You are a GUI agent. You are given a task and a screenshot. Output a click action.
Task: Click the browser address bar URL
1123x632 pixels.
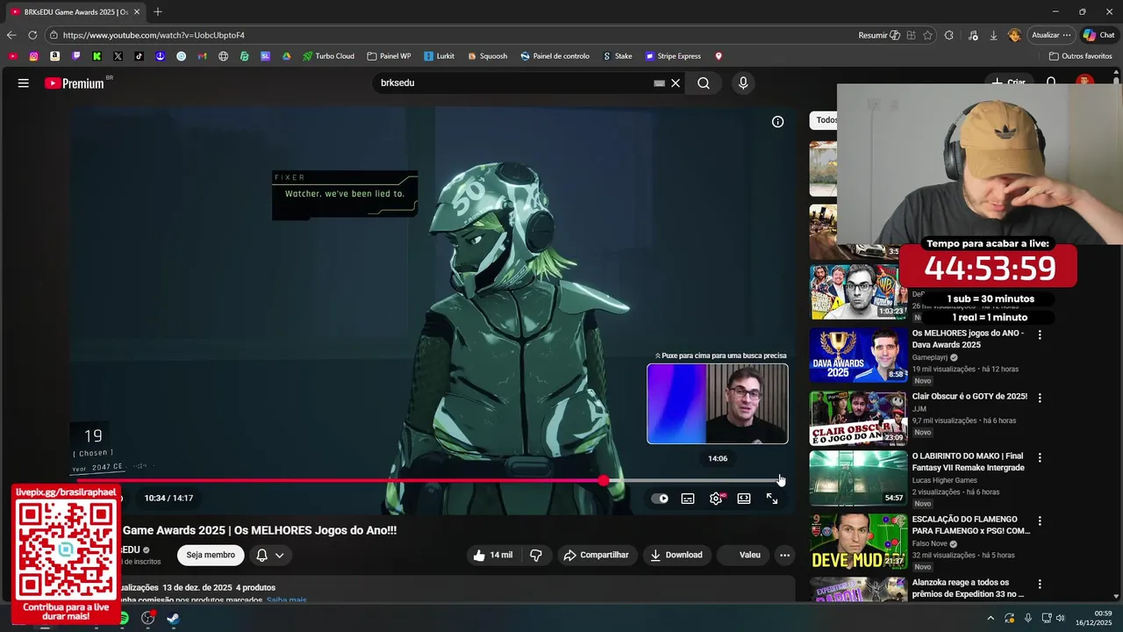click(x=154, y=35)
